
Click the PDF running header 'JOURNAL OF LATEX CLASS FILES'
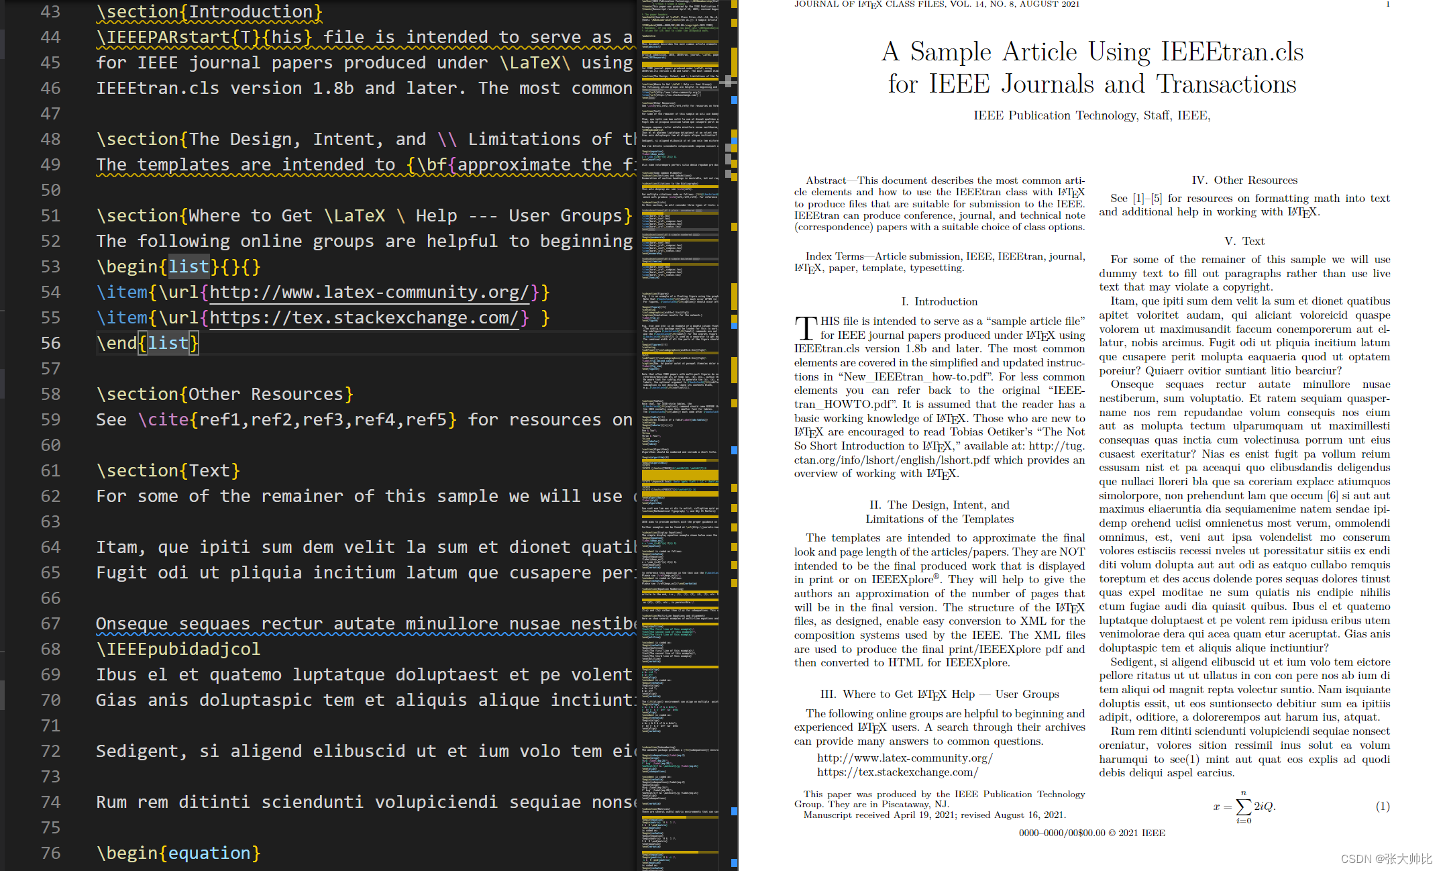coord(937,4)
